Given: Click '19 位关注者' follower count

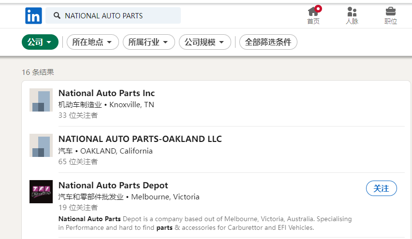Looking at the screenshot, I should [78, 208].
